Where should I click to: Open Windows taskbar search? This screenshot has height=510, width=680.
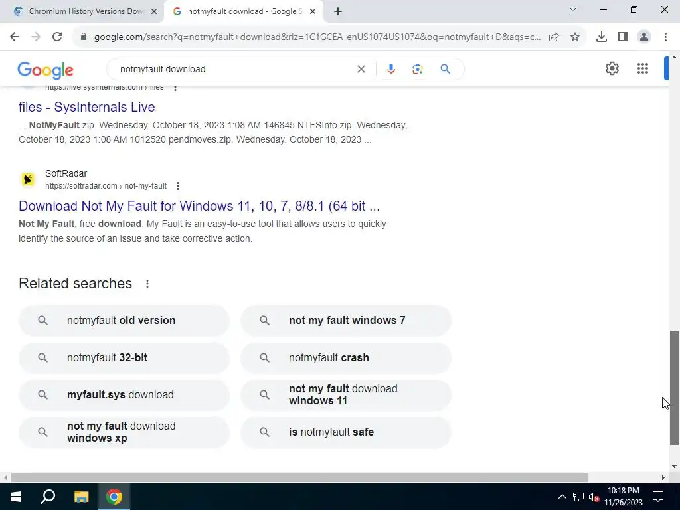pyautogui.click(x=48, y=497)
